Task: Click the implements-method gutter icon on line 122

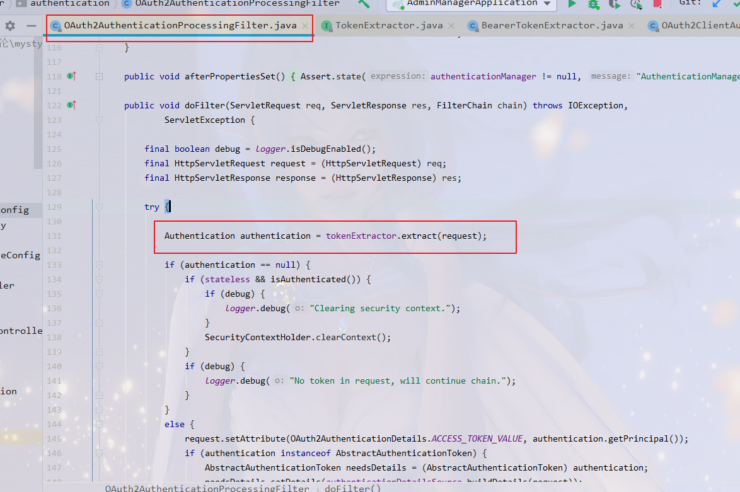Action: click(71, 105)
